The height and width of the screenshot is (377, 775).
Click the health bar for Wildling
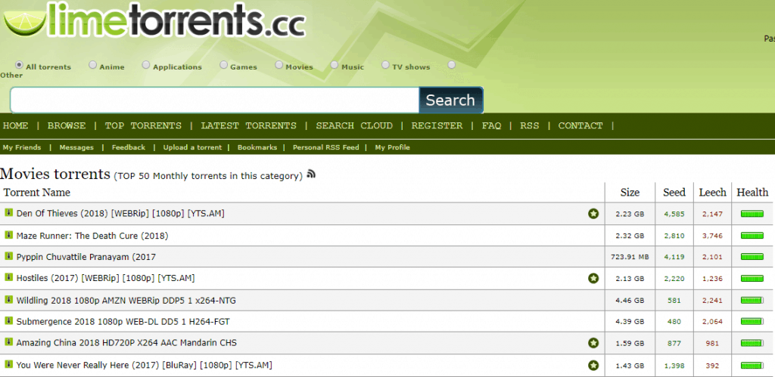[752, 300]
